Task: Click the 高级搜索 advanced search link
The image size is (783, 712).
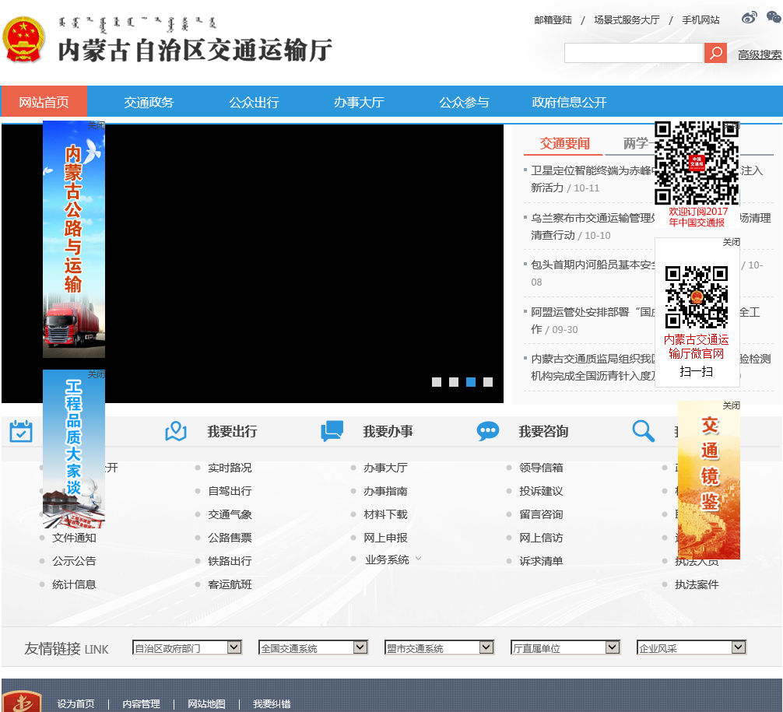Action: point(760,54)
